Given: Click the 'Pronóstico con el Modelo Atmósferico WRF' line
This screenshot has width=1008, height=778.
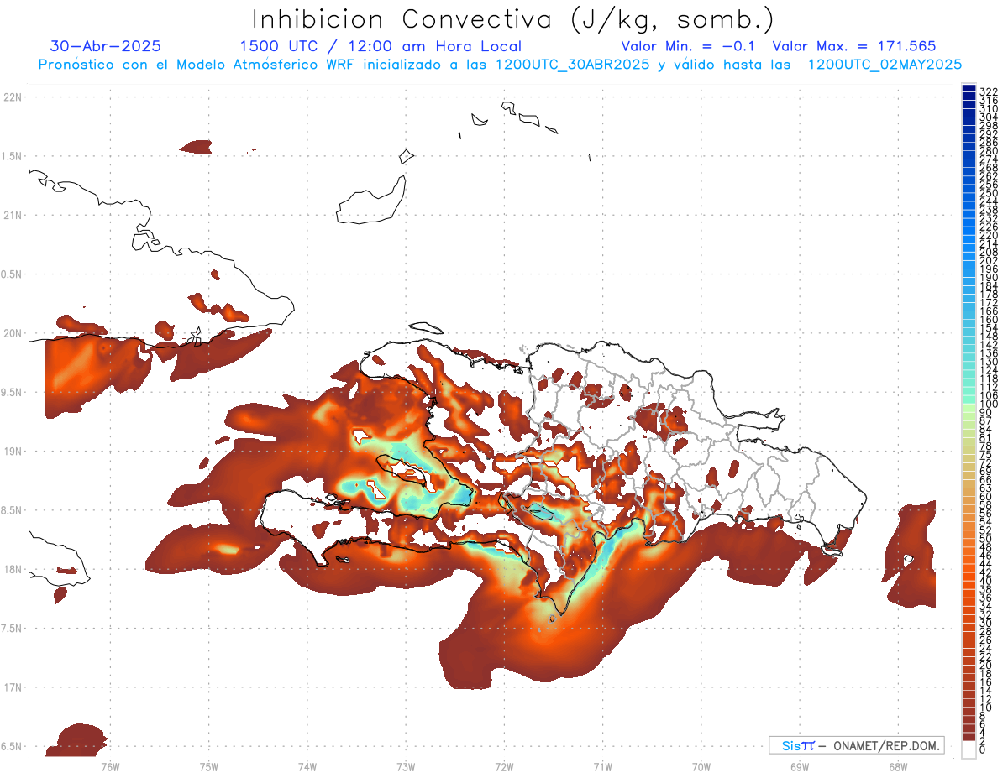Looking at the screenshot, I should (x=500, y=65).
